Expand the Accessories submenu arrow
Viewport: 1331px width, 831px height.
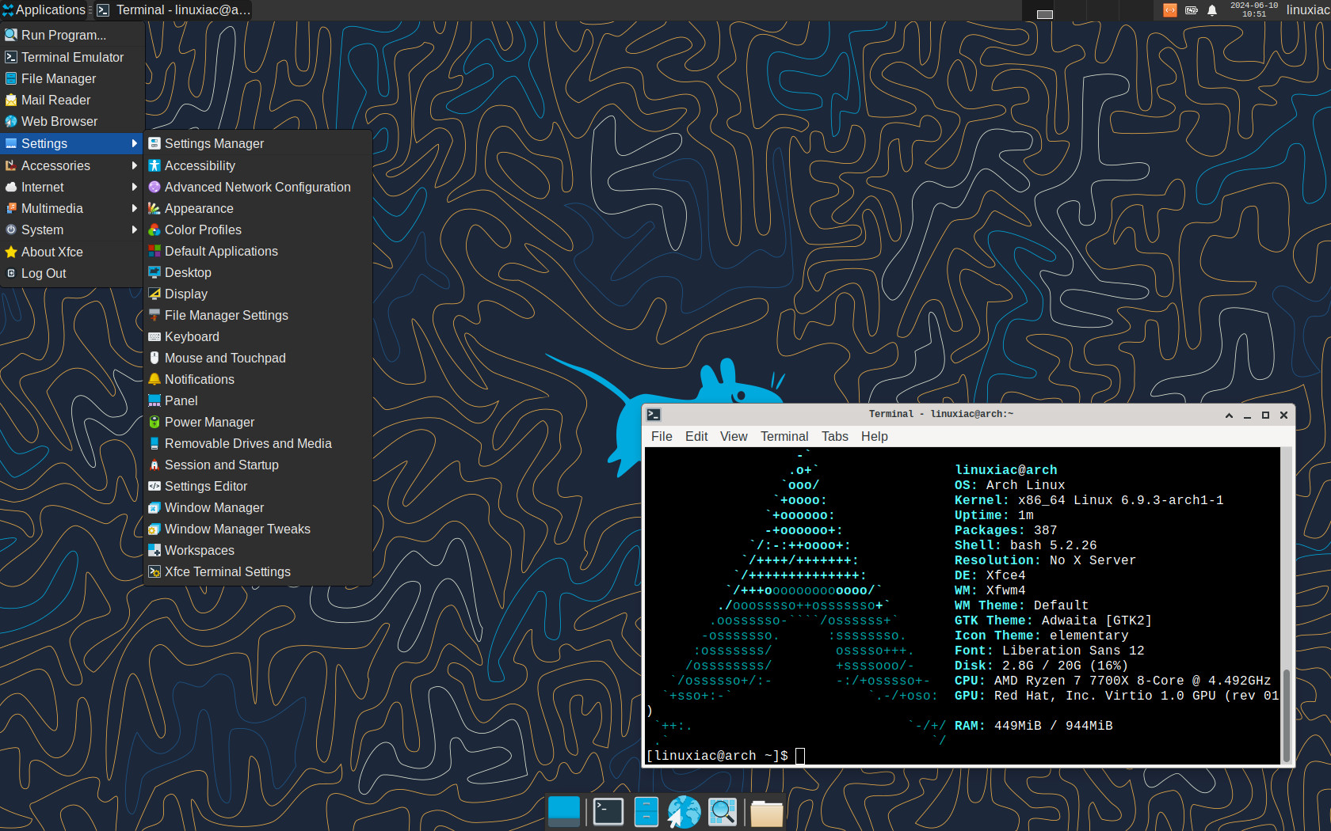coord(135,165)
